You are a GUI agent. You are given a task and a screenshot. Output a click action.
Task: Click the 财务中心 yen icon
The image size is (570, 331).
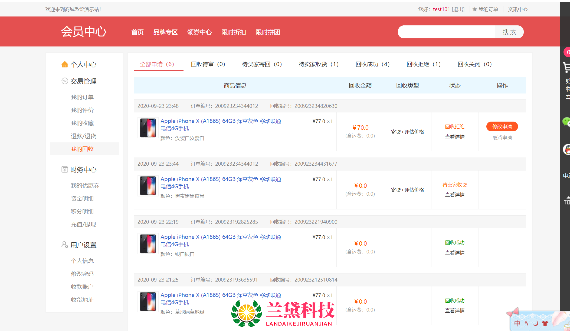(x=64, y=169)
